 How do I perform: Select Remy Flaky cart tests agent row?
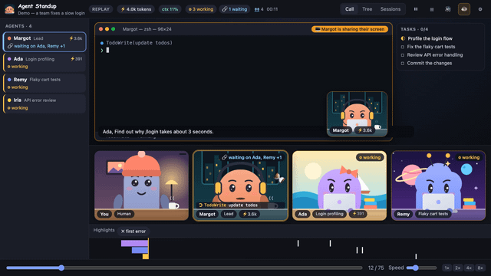[x=44, y=83]
